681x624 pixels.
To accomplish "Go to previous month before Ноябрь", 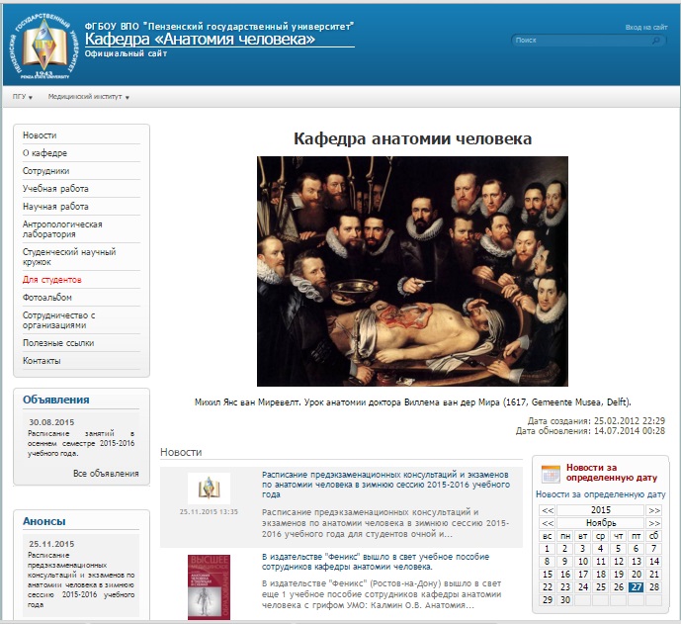I will pos(548,523).
